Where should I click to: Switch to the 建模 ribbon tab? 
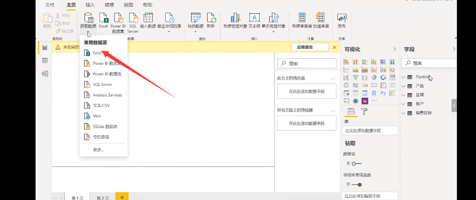click(109, 5)
